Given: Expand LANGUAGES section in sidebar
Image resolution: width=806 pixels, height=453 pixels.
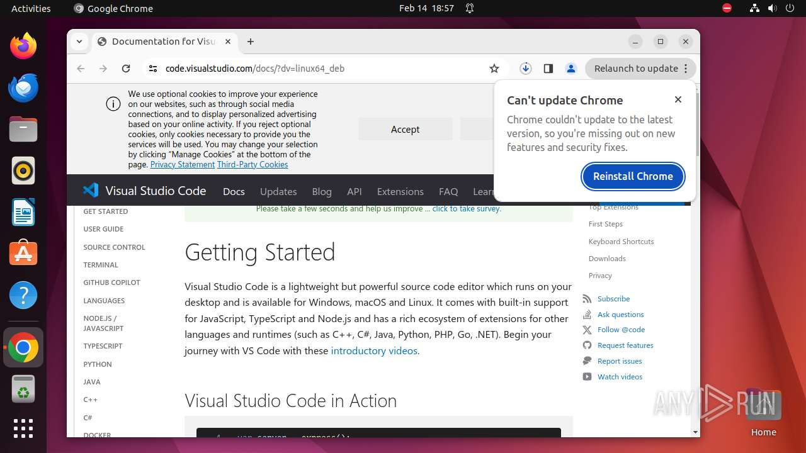Looking at the screenshot, I should (104, 301).
